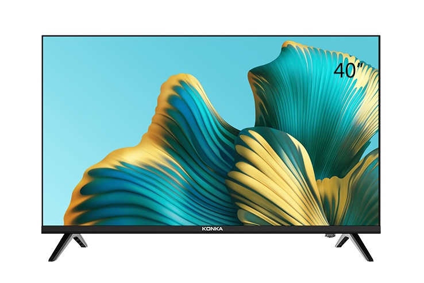Click the 40" size label

(348, 71)
